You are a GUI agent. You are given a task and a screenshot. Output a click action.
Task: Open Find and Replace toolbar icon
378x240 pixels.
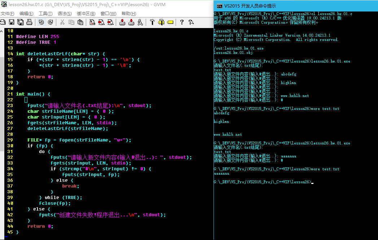click(x=92, y=22)
